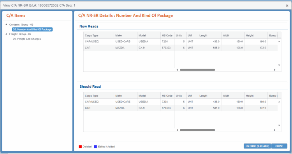
Task: Click the blue Edited / Added legend swatch
Action: (95, 147)
